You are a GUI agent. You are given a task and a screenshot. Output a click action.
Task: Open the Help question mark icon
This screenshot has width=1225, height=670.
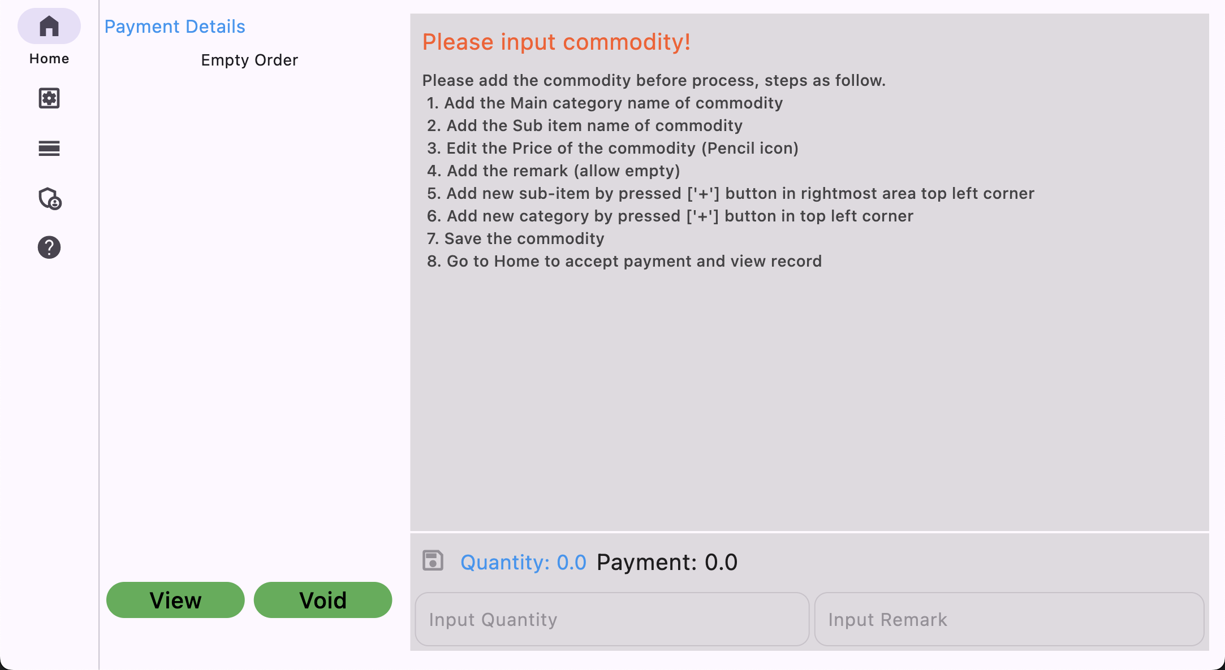(49, 247)
